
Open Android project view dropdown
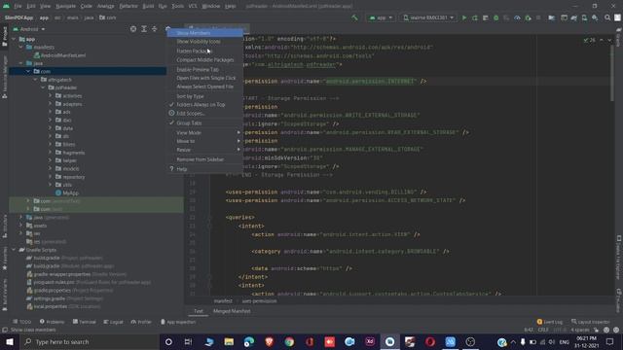pos(28,29)
